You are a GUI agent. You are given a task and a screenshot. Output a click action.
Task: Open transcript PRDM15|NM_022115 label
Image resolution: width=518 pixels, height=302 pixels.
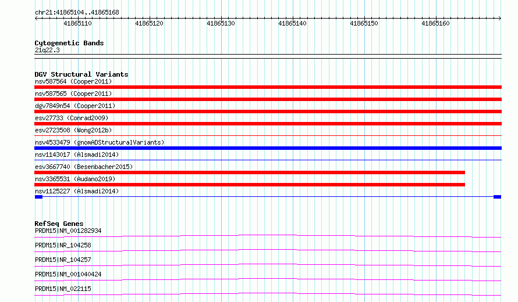click(x=63, y=289)
